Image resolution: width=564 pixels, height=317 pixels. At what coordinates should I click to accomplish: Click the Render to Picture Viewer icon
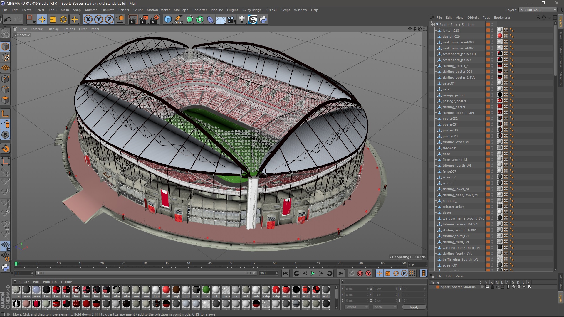click(x=144, y=20)
